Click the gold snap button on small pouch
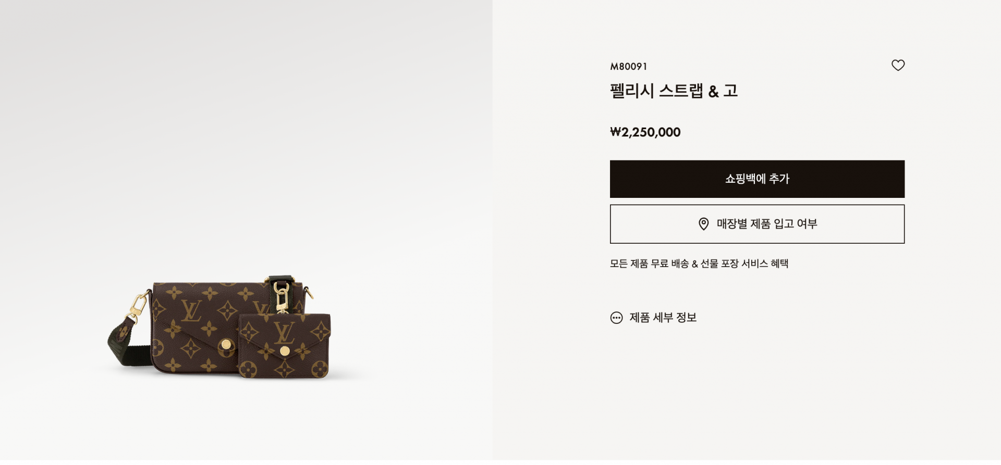1001x465 pixels. pos(285,351)
